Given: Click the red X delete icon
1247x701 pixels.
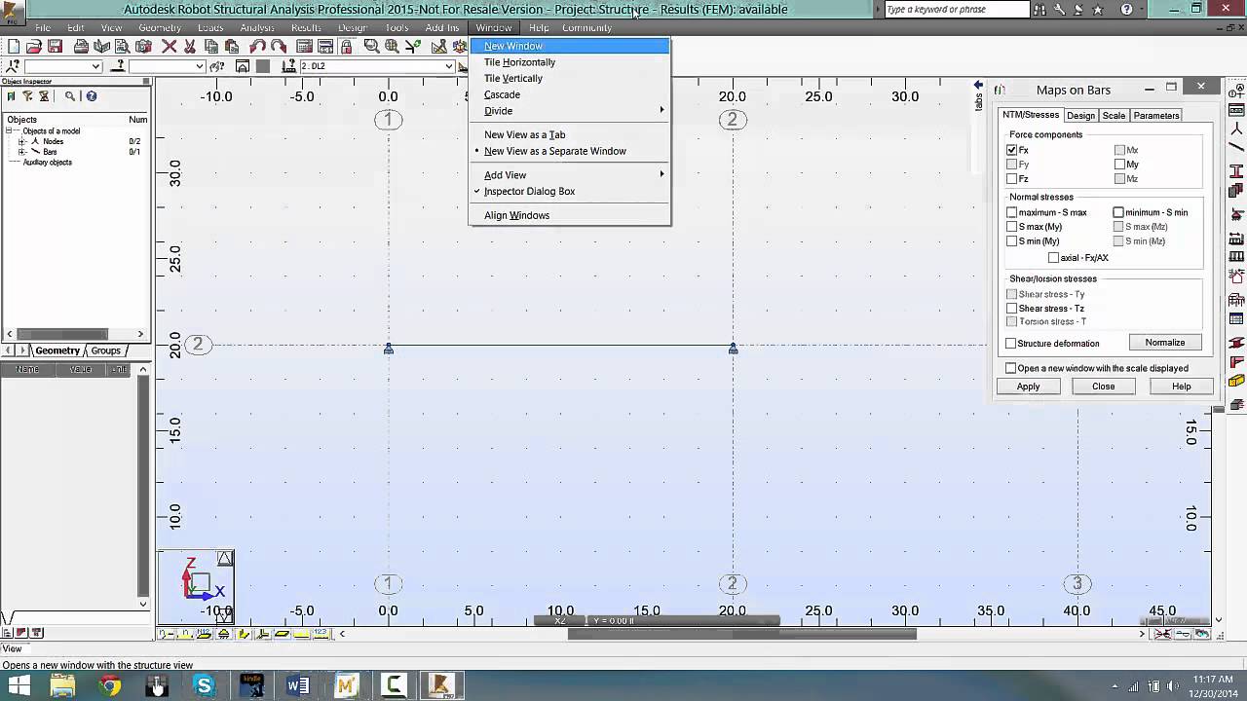Looking at the screenshot, I should pyautogui.click(x=169, y=46).
